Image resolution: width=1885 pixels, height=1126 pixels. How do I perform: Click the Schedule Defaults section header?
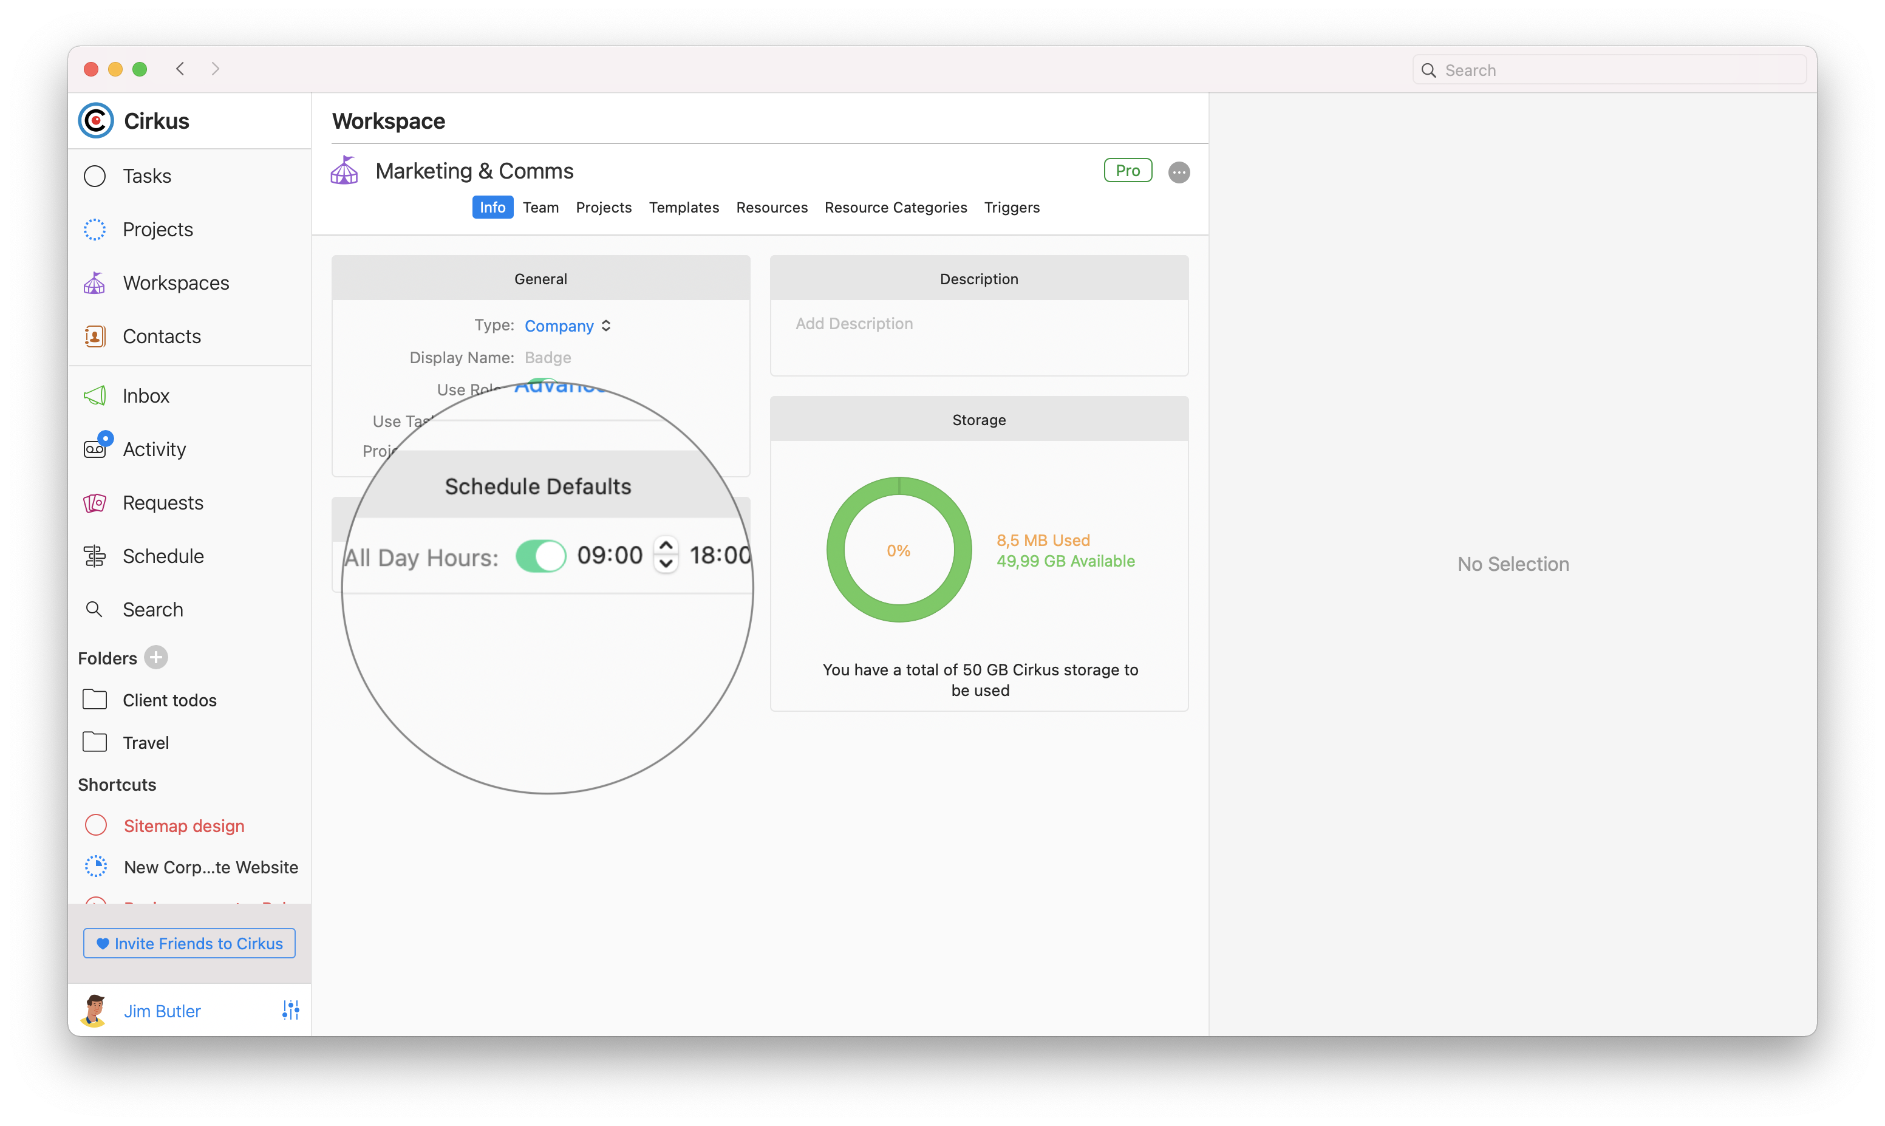point(538,486)
